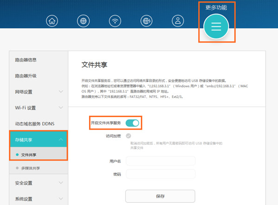Focus the 用户名 input field

[x=161, y=161]
